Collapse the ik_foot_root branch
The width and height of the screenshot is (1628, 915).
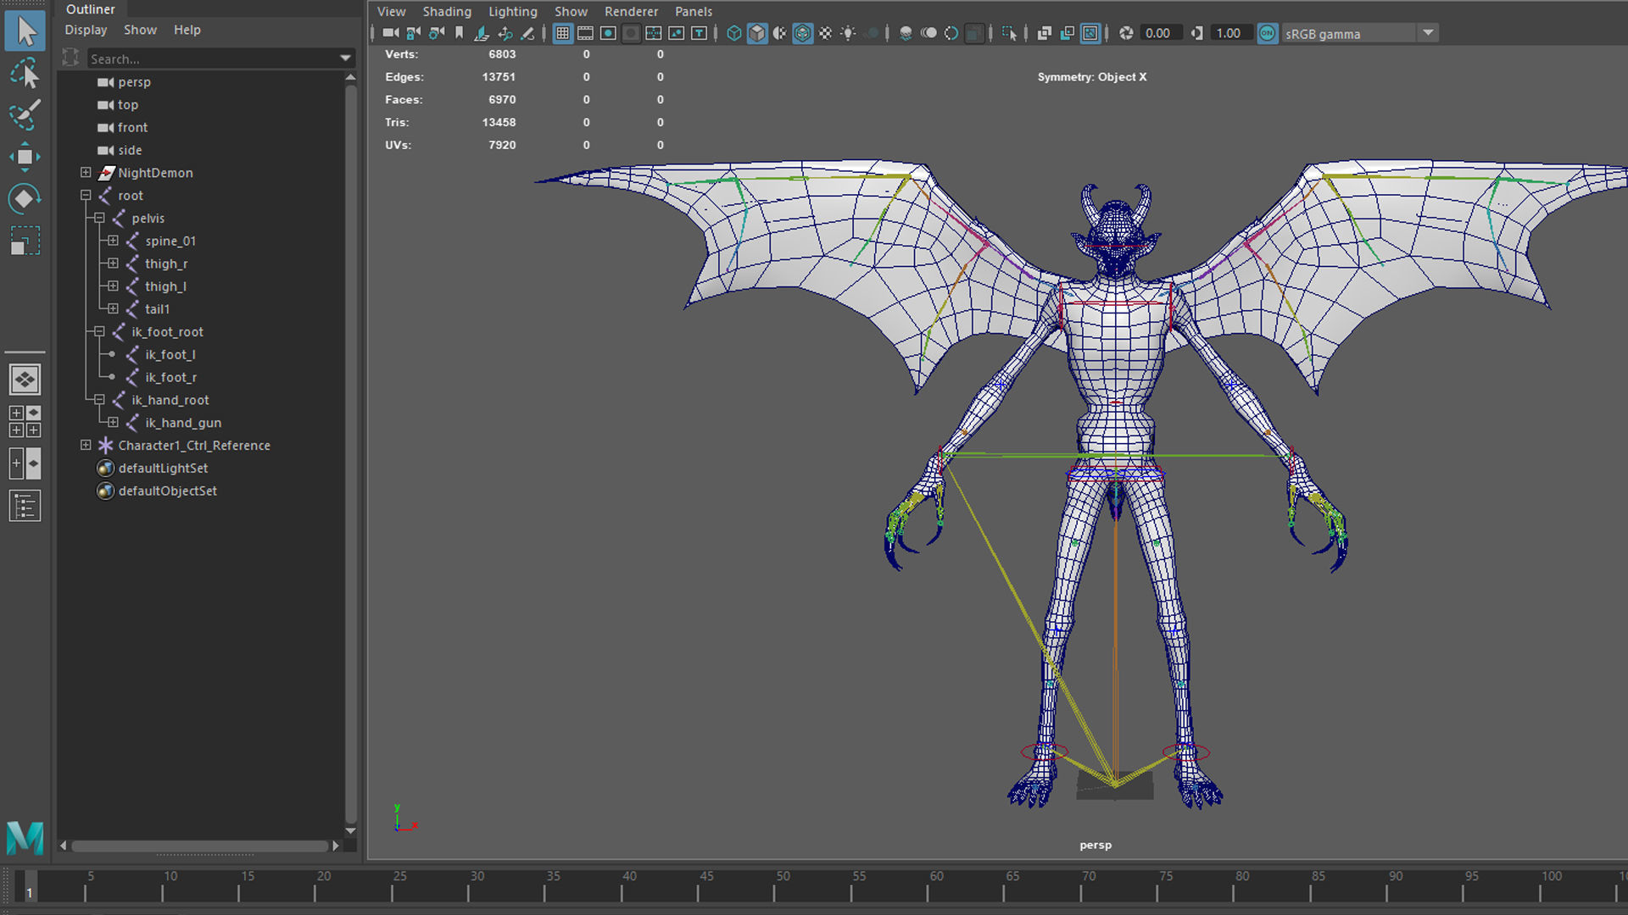coord(99,331)
